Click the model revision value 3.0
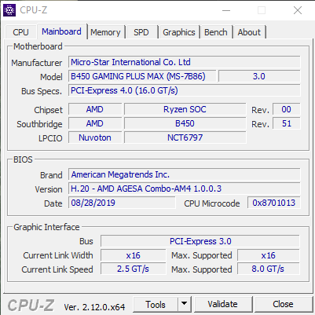 point(259,76)
